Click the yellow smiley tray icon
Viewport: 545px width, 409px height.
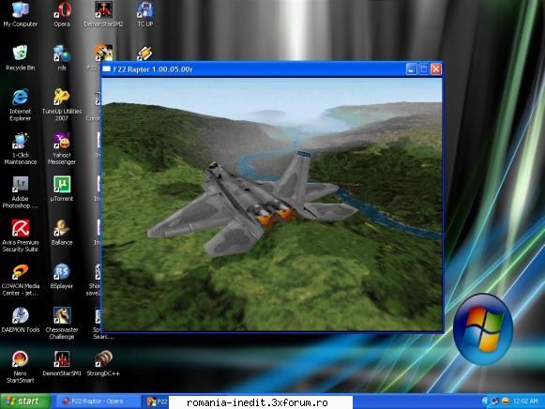pos(506,401)
